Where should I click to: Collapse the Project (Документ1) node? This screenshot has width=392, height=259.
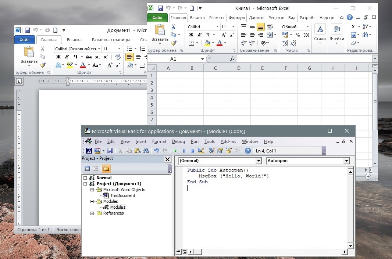[x=85, y=184]
